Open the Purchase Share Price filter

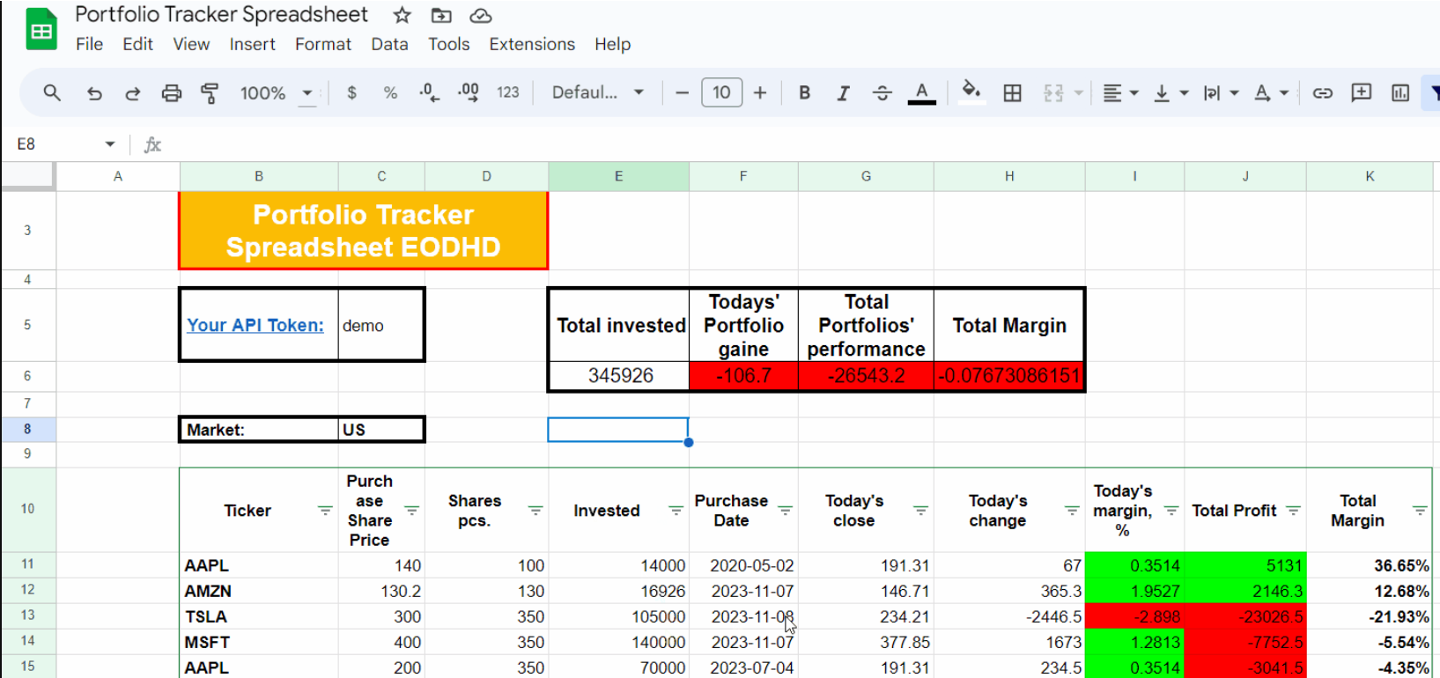pos(411,511)
